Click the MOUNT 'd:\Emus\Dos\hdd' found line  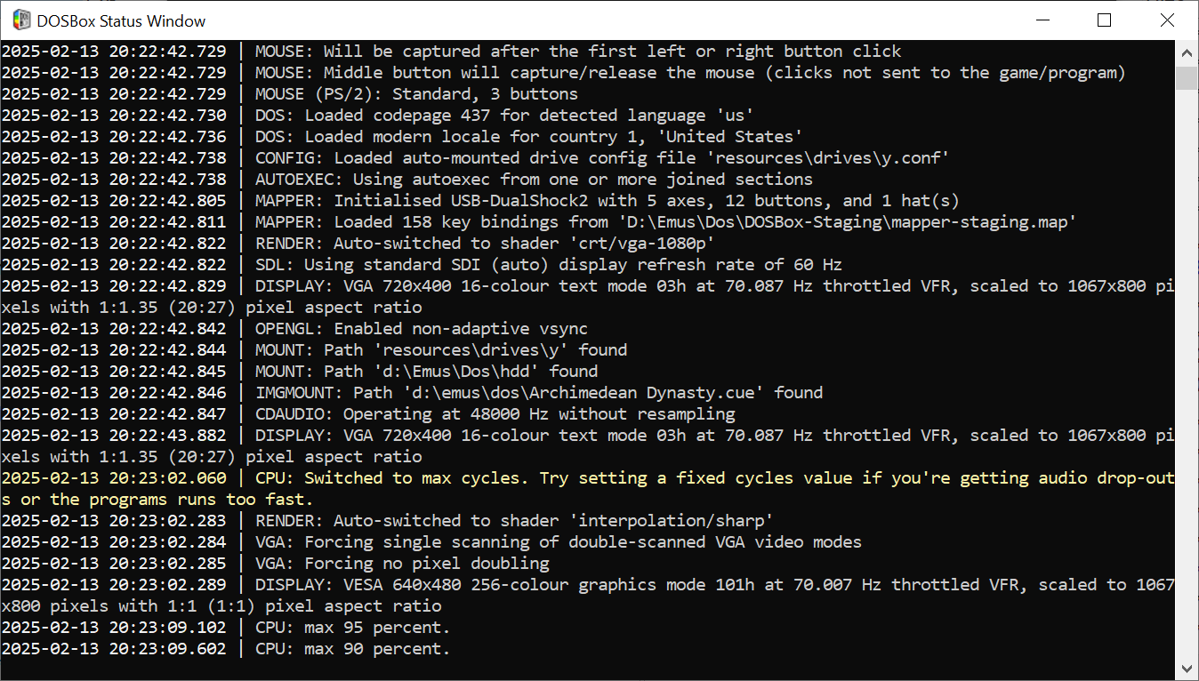(x=300, y=371)
